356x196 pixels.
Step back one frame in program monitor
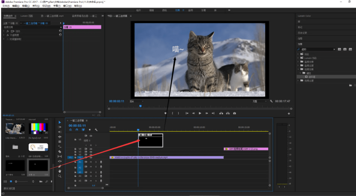pos(193,113)
